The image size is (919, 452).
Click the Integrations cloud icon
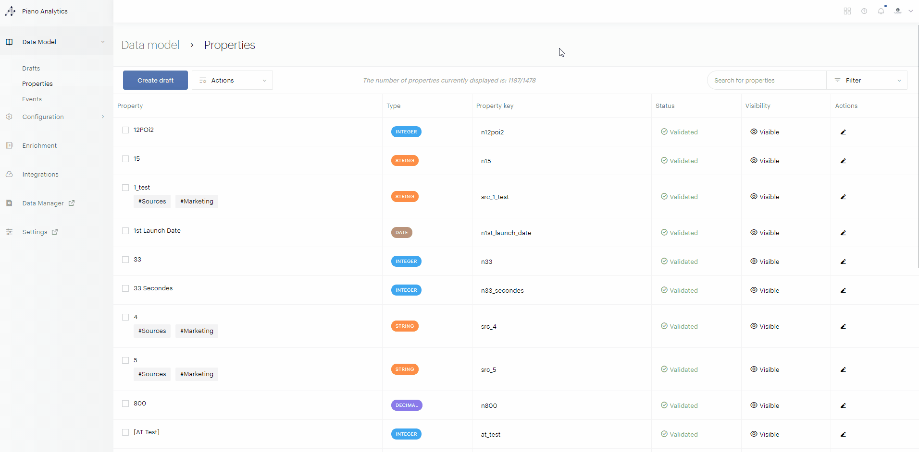click(9, 174)
